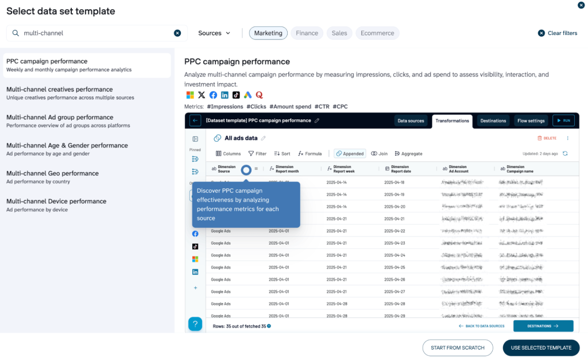Toggle the Finance filter chip
The image size is (588, 361).
[307, 33]
